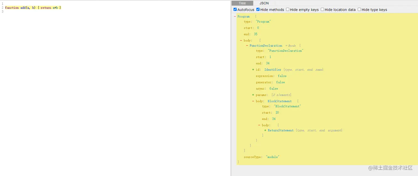The height and width of the screenshot is (176, 418).
Task: Click the sourceType: "module" row
Action: coord(262,157)
